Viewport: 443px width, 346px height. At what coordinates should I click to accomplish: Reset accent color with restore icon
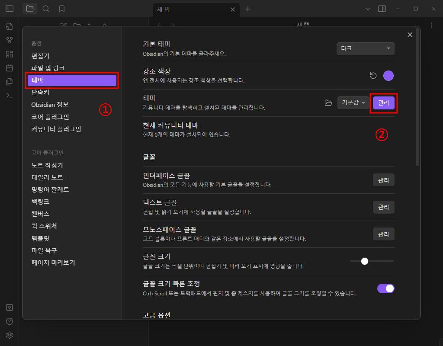pos(373,76)
